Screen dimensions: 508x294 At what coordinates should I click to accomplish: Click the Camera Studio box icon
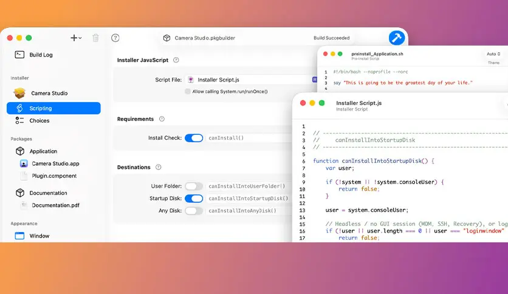coord(19,93)
